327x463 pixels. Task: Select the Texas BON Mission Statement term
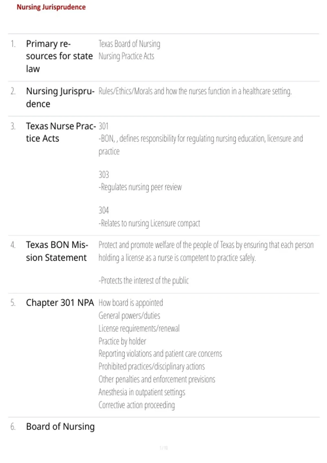[57, 251]
